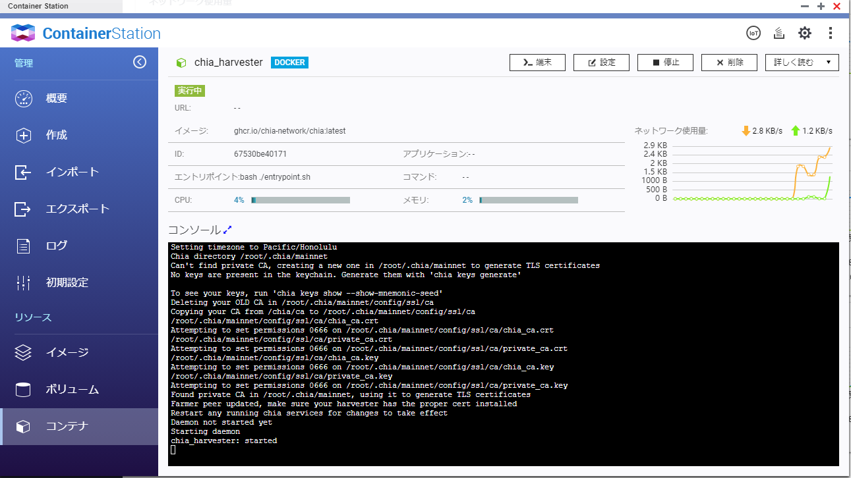Viewport: 851px width, 478px height.
Task: View the ログ logs sidebar icon
Action: coord(22,245)
